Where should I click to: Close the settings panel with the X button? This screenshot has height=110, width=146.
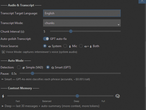click(x=142, y=1)
